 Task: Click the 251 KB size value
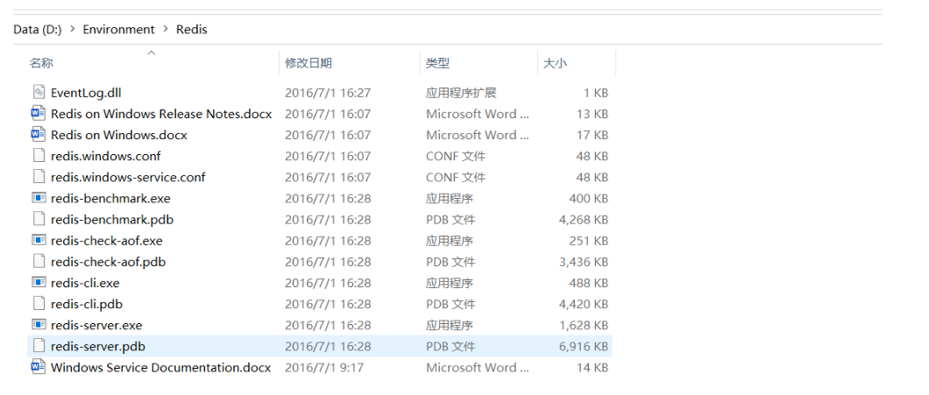(x=589, y=241)
